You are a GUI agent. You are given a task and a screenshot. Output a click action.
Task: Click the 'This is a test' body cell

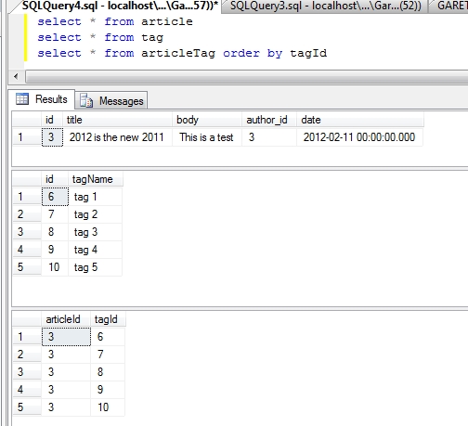(x=207, y=137)
